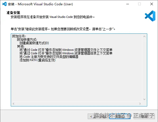Click the 将 Code 注册为受支持的文件类型的编辑器 line
Screen dimensions: 158x122
49,57
